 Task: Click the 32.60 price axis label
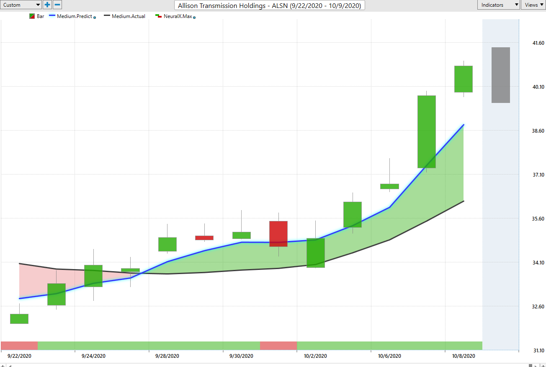pyautogui.click(x=538, y=307)
